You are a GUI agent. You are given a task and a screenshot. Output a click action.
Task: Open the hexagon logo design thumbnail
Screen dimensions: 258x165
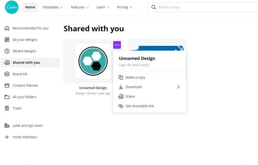point(93,61)
